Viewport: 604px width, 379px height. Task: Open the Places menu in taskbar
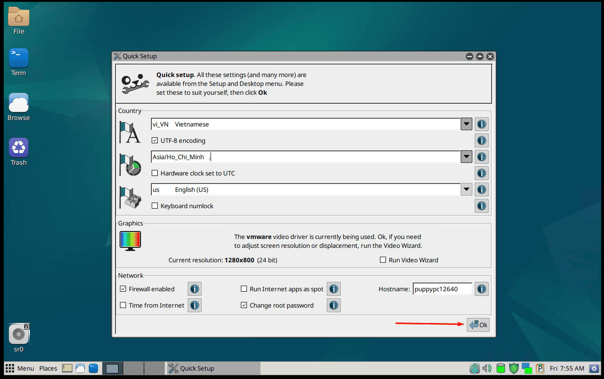pos(48,368)
